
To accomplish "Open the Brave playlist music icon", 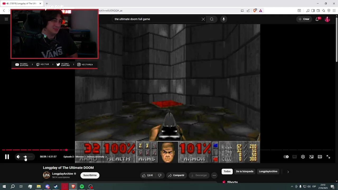I will pyautogui.click(x=308, y=11).
